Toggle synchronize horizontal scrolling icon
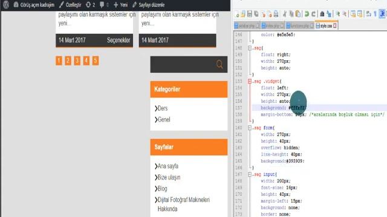Screen dimensions: 387x217 coord(360,14)
